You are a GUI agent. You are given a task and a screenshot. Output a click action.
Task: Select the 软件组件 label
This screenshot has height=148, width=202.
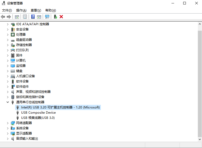(22, 87)
